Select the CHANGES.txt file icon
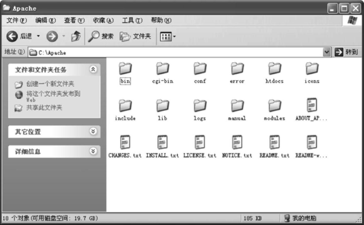This screenshot has height=225, width=364. click(125, 142)
